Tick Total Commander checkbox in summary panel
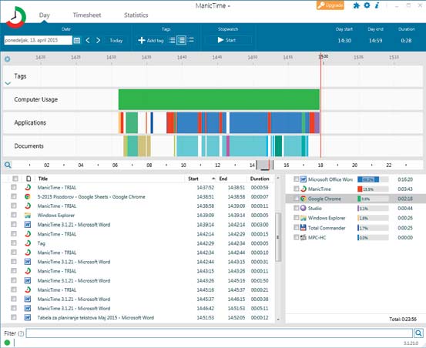The width and height of the screenshot is (426, 348). [x=297, y=227]
